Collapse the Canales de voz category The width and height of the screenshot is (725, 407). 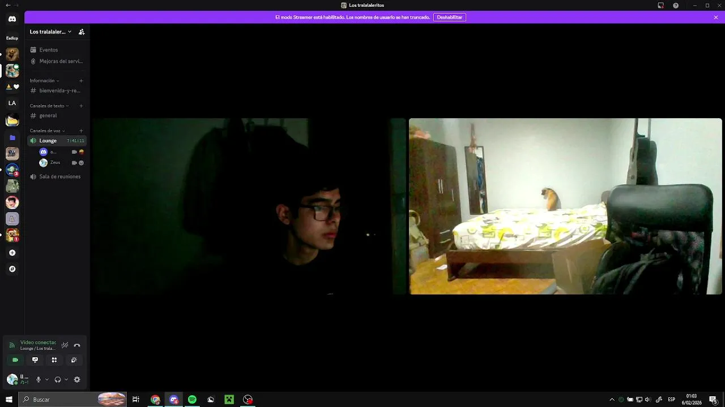[x=47, y=131]
